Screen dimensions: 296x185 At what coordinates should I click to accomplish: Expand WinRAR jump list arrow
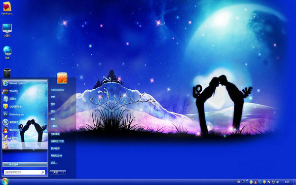pyautogui.click(x=45, y=91)
